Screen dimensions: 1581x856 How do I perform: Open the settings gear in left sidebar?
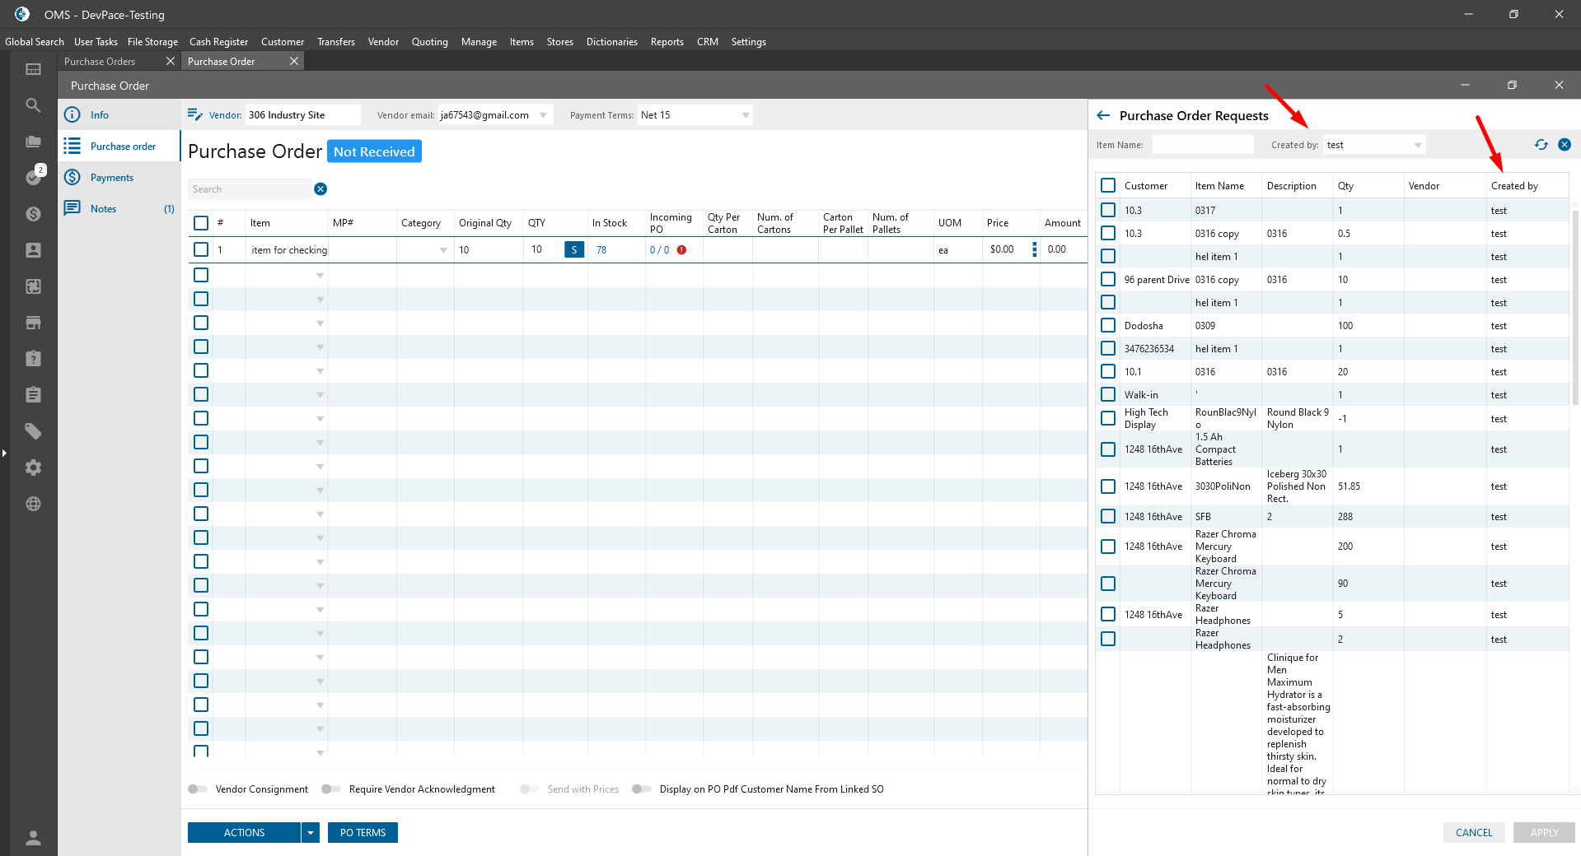(x=33, y=468)
